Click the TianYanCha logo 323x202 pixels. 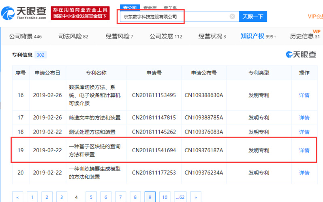pos(24,13)
